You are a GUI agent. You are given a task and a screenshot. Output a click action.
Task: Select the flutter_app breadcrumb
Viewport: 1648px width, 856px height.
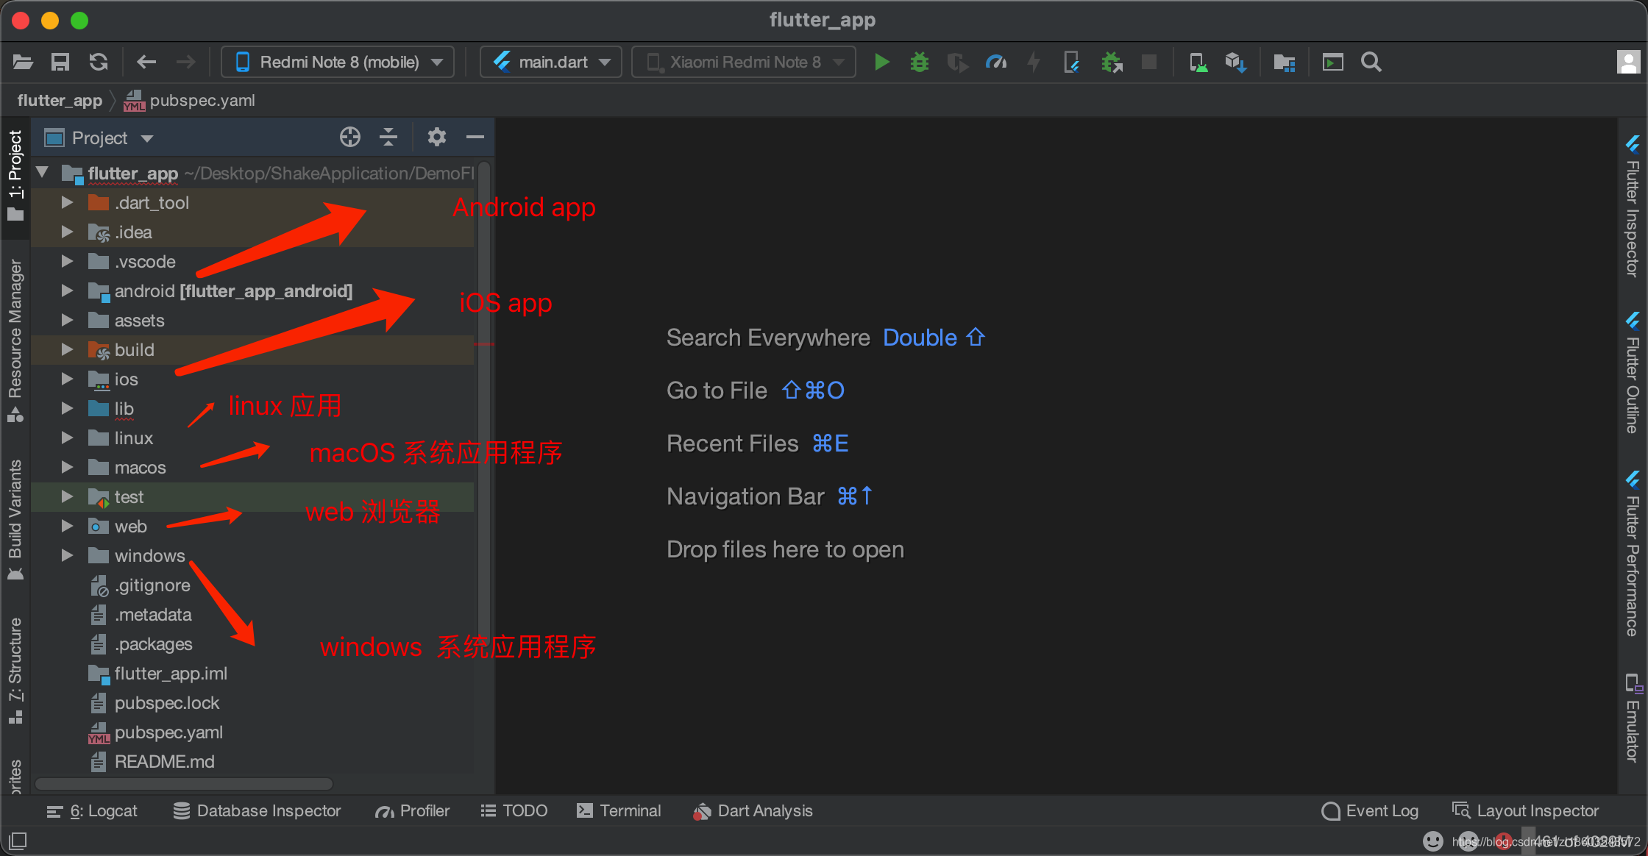tap(60, 101)
